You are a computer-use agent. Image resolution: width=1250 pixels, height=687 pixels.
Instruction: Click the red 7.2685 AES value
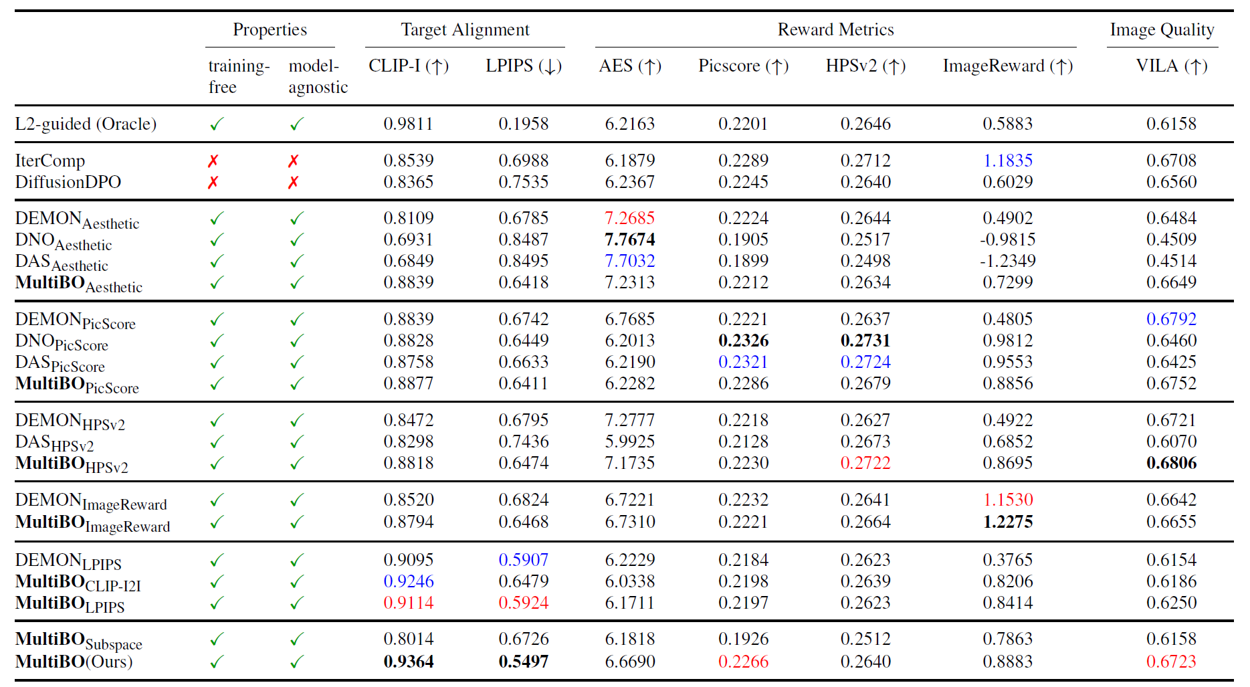629,218
